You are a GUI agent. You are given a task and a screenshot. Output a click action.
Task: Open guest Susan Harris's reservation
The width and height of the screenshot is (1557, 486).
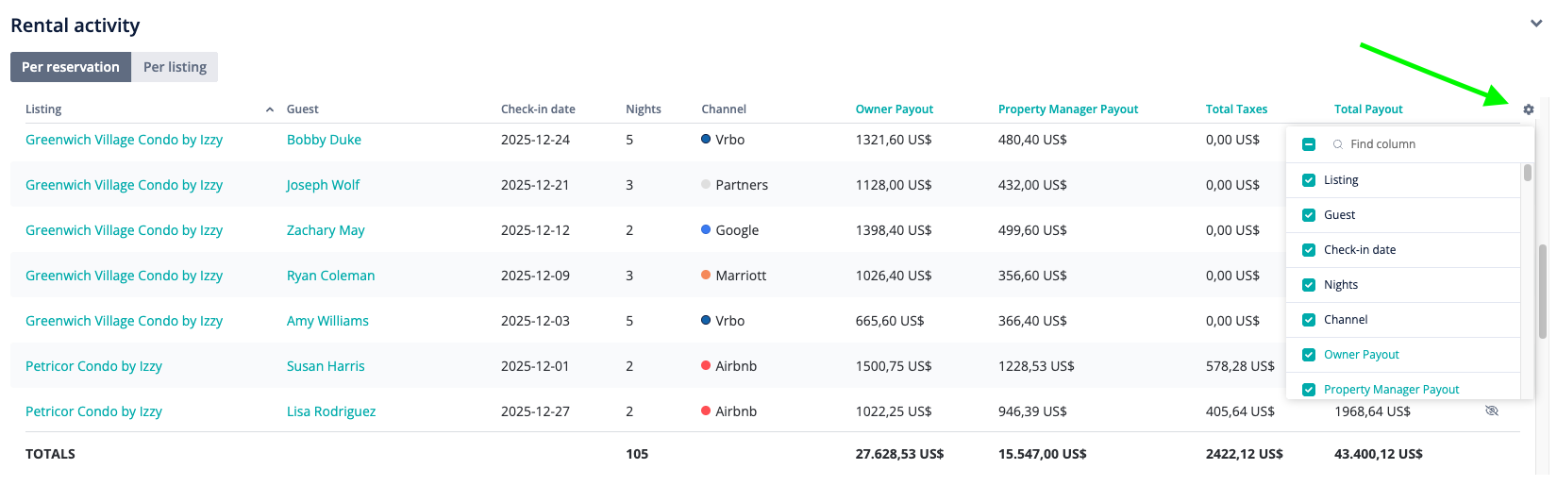coord(326,366)
